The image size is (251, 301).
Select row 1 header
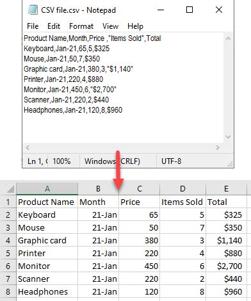click(8, 202)
